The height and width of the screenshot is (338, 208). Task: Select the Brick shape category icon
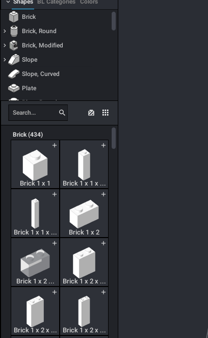14,17
